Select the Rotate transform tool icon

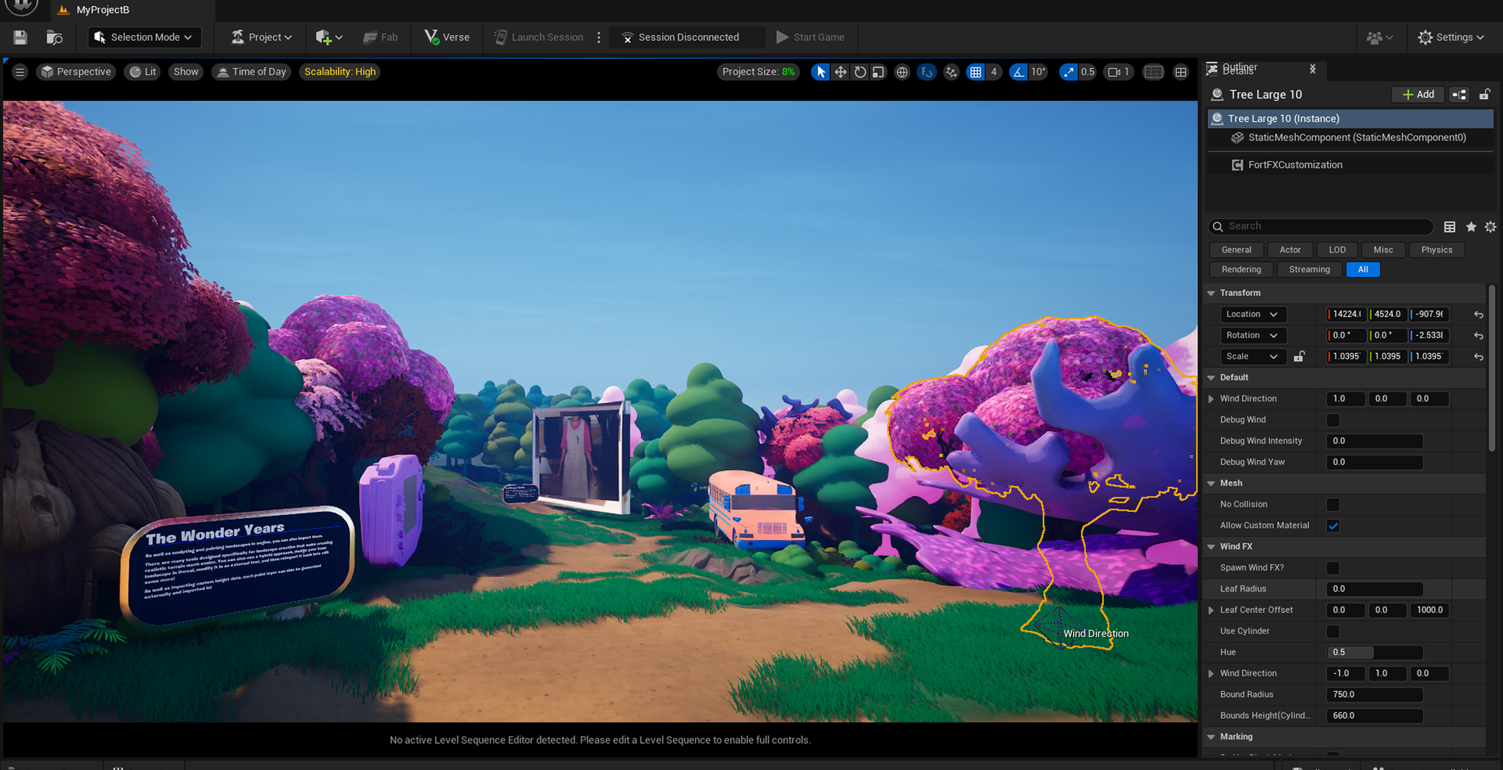click(x=860, y=72)
